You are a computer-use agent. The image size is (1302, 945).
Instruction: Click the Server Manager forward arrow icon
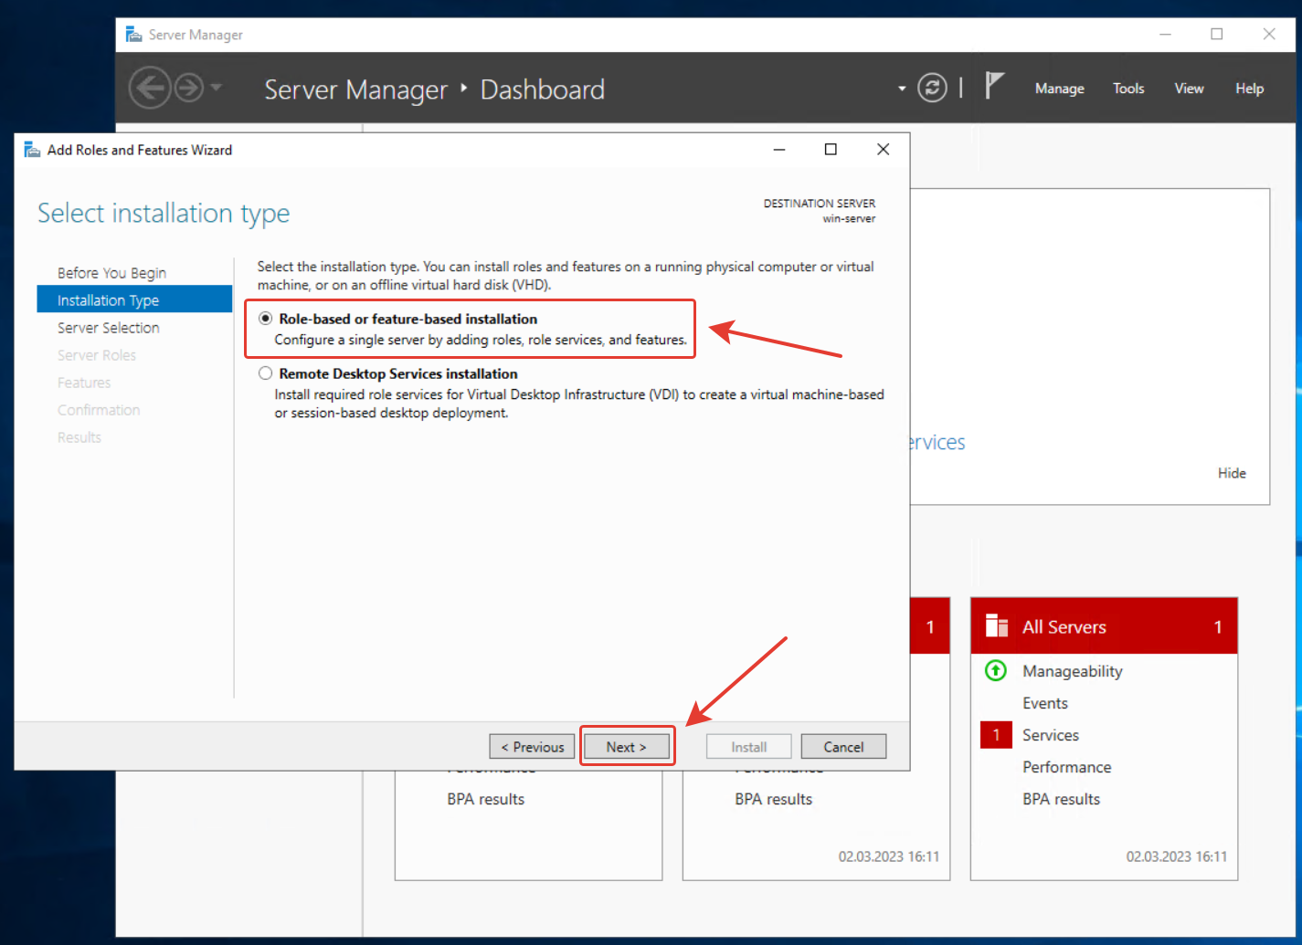point(189,89)
